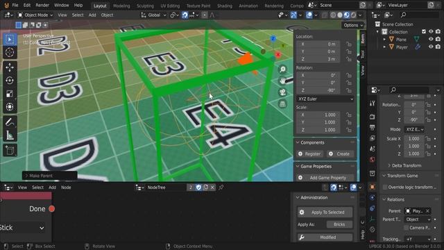Open the node editor Node menu
Image resolution: width=444 pixels, height=250 pixels.
pyautogui.click(x=66, y=187)
